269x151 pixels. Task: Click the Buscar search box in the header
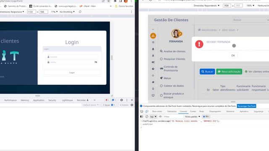pyautogui.click(x=250, y=20)
